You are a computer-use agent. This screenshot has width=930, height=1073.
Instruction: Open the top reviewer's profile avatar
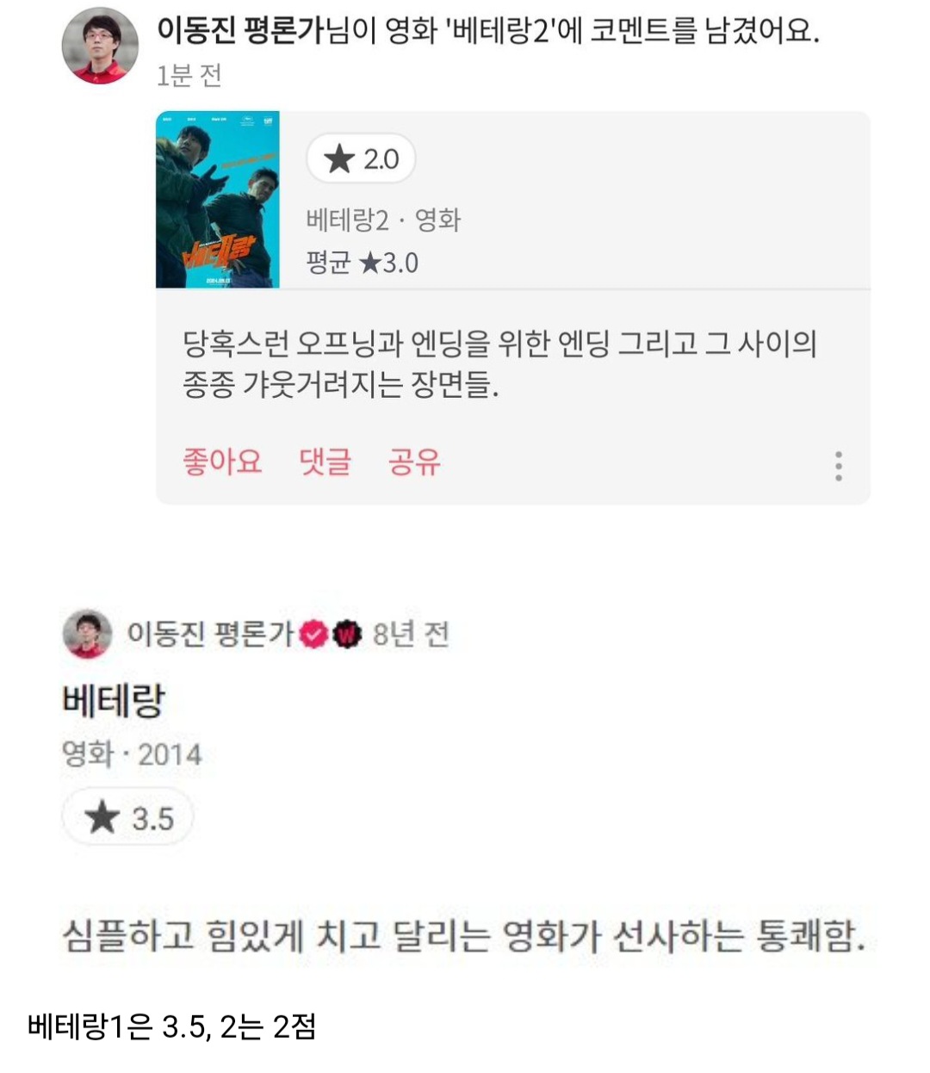tap(100, 46)
